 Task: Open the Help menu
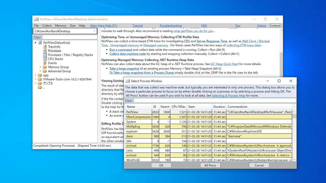[x=82, y=26]
